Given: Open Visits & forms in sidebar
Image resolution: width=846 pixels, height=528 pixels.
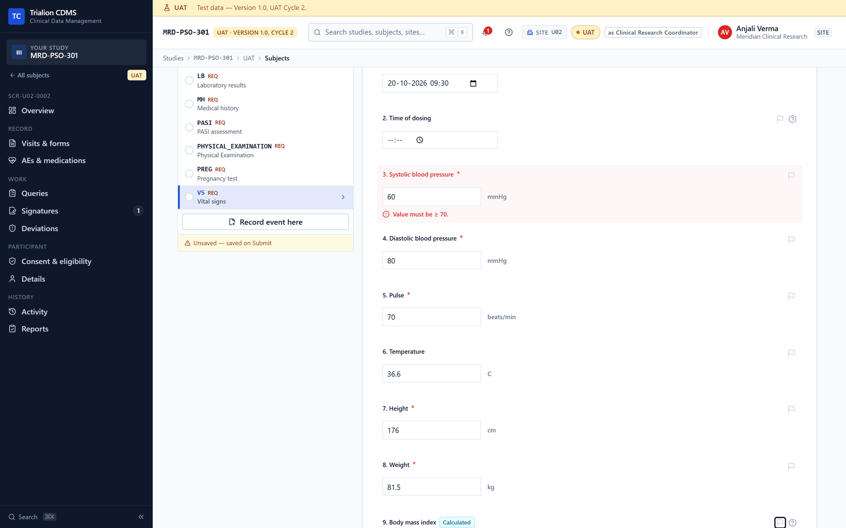Looking at the screenshot, I should point(45,143).
